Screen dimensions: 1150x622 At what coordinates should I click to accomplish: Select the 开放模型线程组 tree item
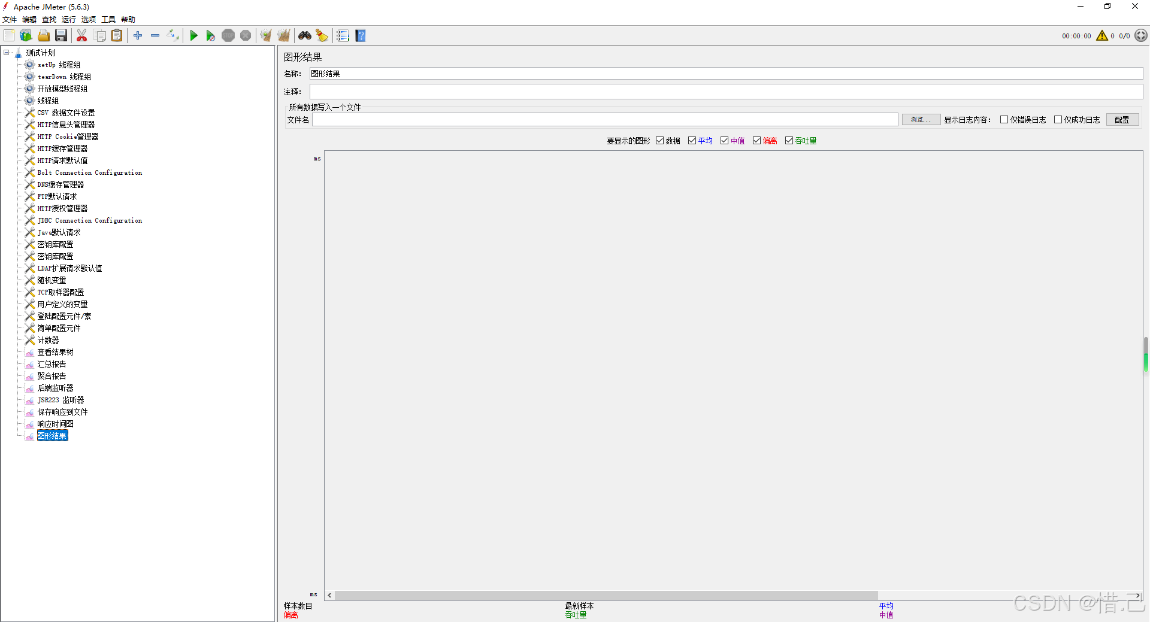tap(62, 89)
